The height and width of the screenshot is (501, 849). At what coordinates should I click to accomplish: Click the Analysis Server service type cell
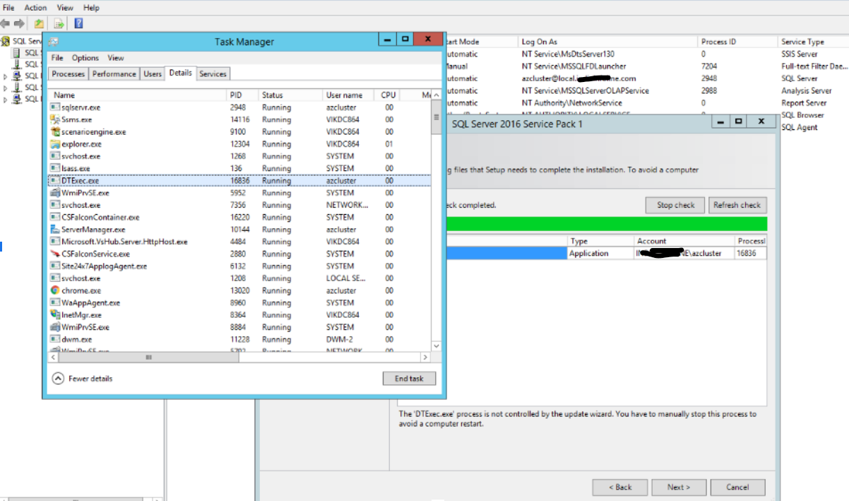[807, 90]
